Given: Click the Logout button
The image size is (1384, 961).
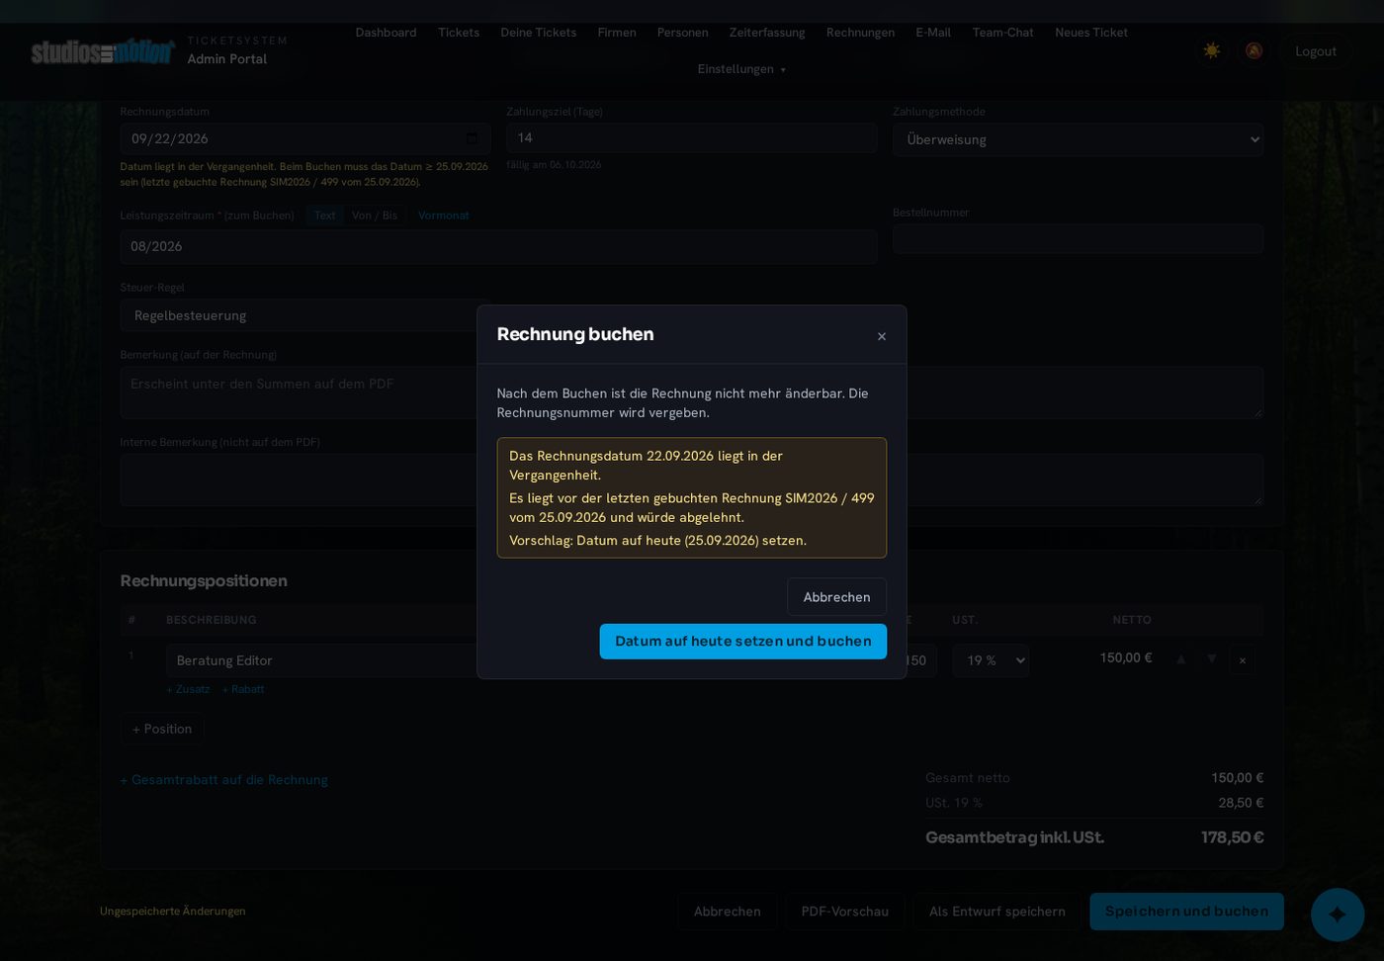Looking at the screenshot, I should pyautogui.click(x=1315, y=51).
